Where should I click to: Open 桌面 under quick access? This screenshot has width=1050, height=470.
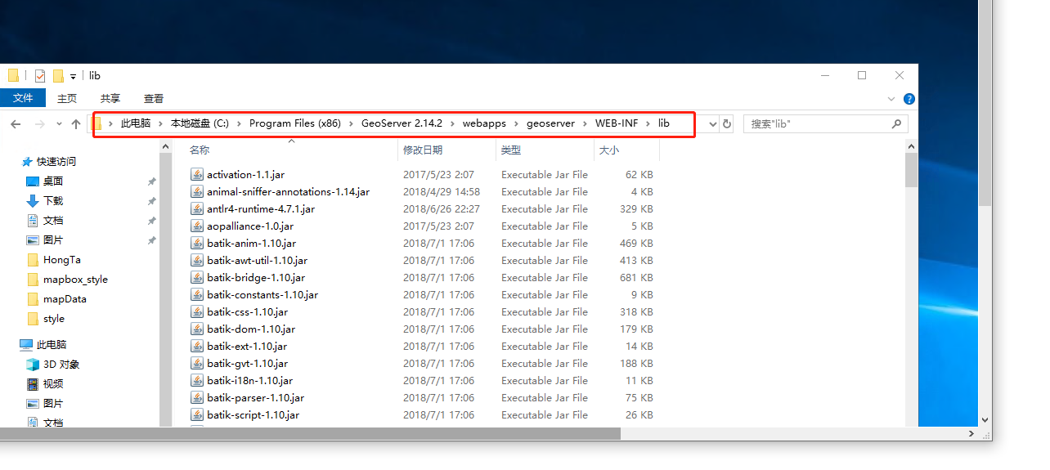(53, 181)
